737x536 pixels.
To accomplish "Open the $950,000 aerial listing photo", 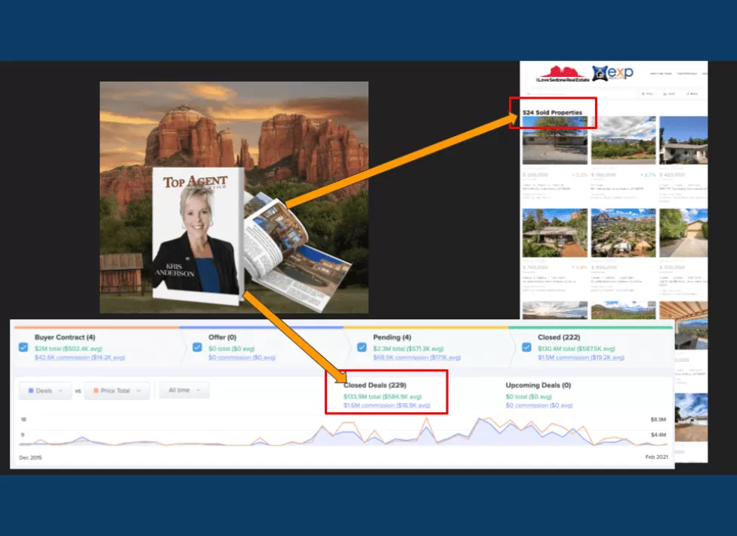I will pyautogui.click(x=623, y=233).
